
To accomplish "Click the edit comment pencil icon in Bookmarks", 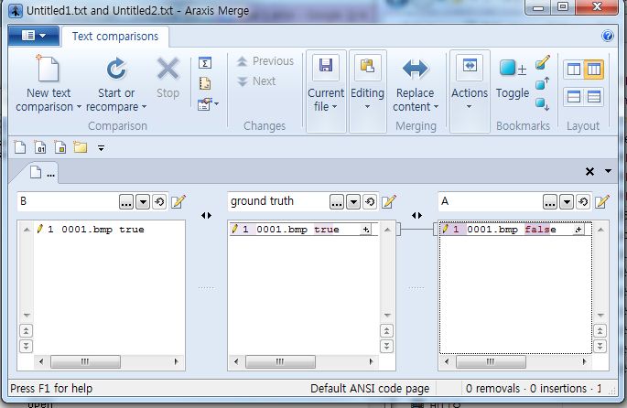I will (x=542, y=63).
